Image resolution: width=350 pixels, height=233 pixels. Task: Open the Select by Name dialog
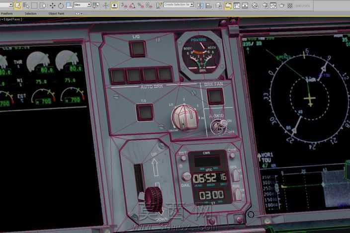(26, 5)
